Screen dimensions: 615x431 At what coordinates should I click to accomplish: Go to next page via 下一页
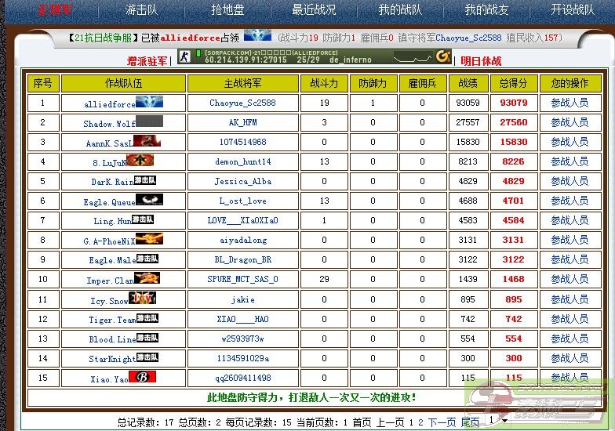click(442, 422)
